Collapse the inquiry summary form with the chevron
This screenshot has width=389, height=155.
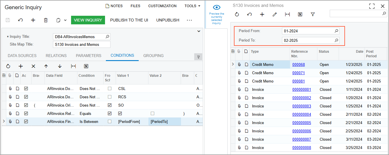pos(199,31)
